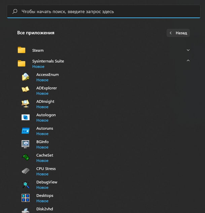205x213 pixels.
Task: Select the Steam folder label
Action: 38,50
